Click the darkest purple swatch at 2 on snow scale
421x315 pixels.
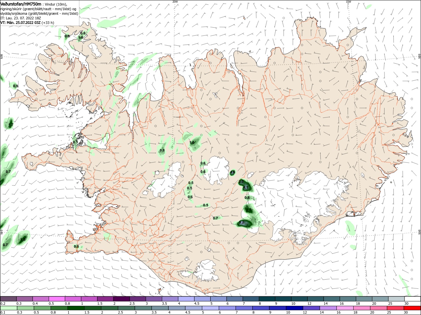coord(121,299)
